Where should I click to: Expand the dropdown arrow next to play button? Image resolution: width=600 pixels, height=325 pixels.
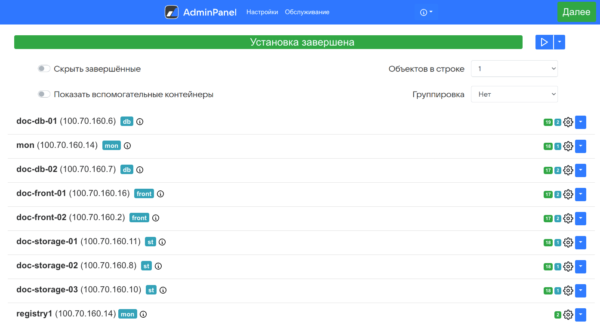[559, 42]
